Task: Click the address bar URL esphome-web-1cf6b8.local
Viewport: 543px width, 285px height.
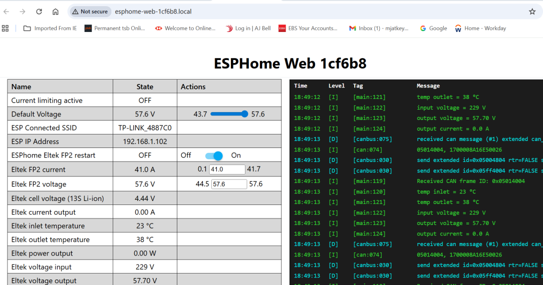Action: pyautogui.click(x=153, y=11)
